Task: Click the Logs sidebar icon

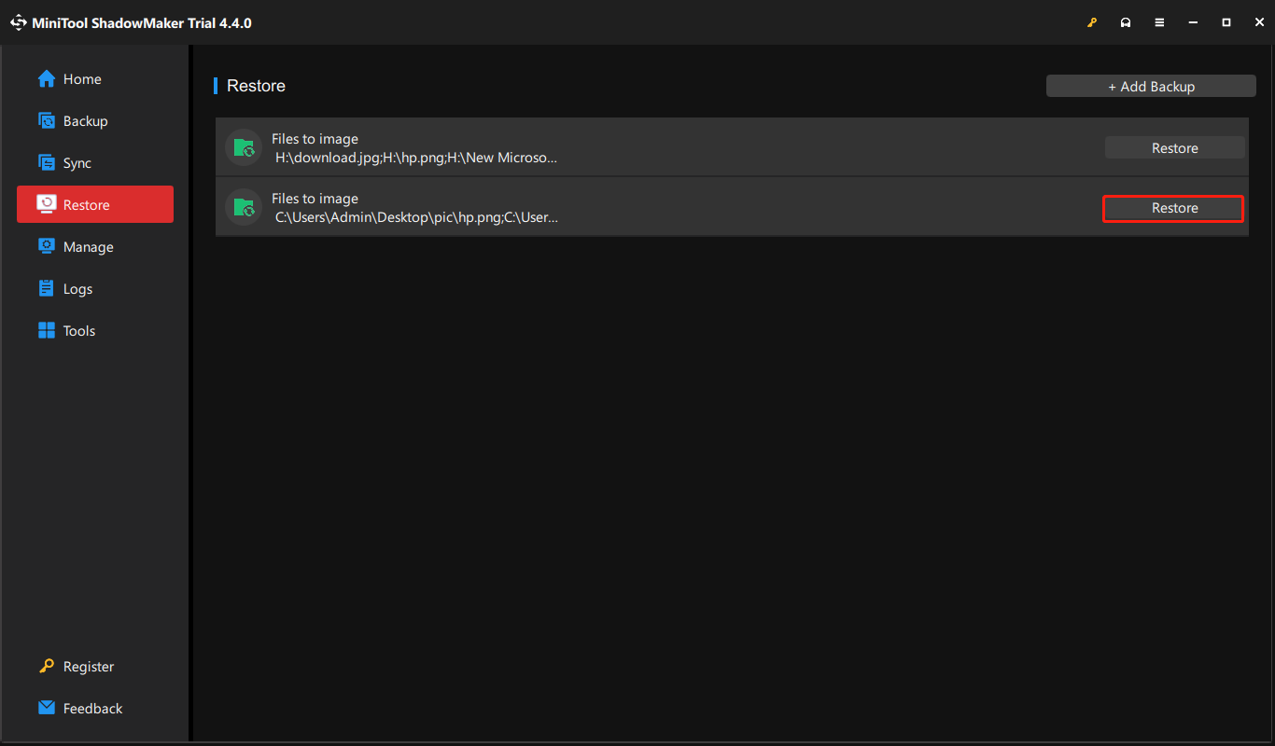Action: (47, 289)
